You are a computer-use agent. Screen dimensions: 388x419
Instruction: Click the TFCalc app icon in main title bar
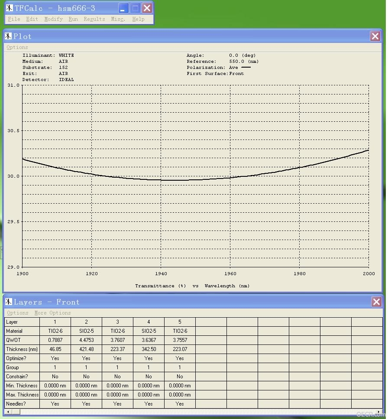coord(10,8)
